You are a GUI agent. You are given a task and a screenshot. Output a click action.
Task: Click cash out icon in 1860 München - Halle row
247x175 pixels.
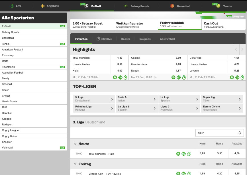(183, 154)
